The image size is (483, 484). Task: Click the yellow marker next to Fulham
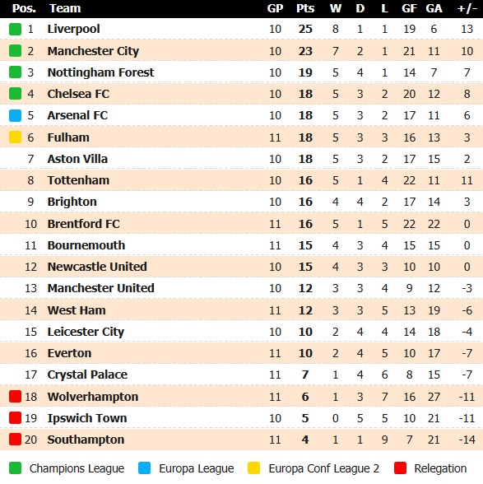point(15,137)
